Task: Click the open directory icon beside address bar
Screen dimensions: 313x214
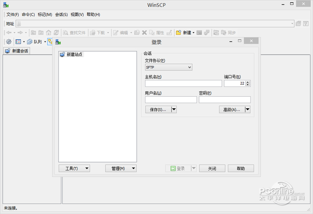Action: point(298,24)
